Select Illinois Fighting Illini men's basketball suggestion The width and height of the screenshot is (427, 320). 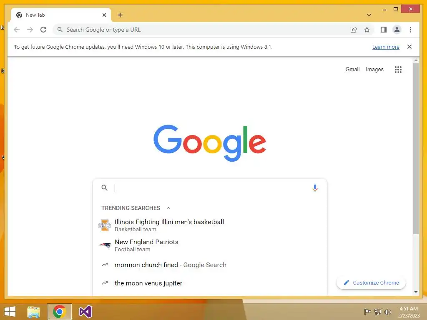click(x=210, y=225)
